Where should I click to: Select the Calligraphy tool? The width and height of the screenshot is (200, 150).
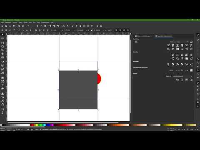[x=2, y=69]
